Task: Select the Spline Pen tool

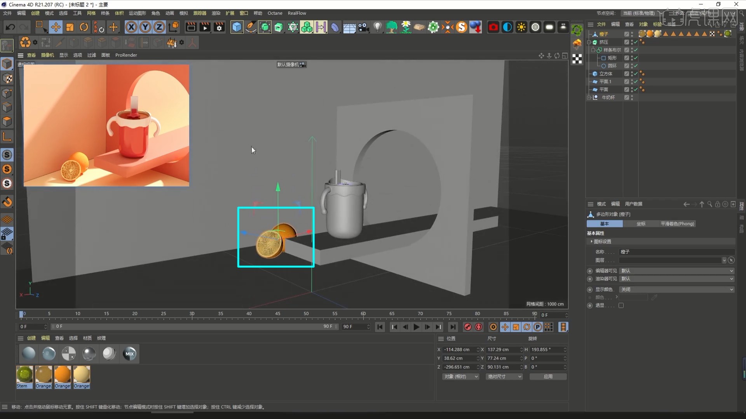Action: [251, 27]
